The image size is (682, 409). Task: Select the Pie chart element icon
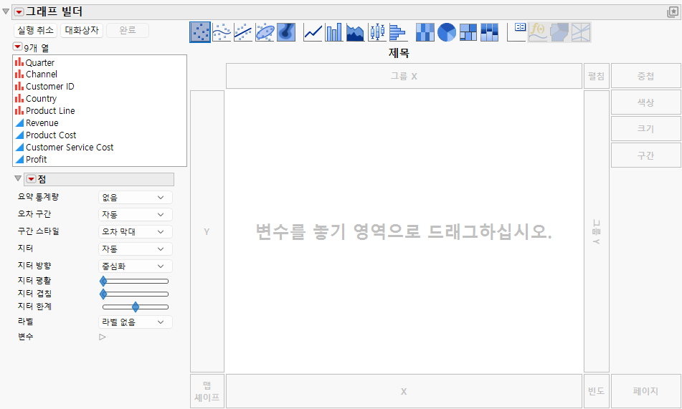point(447,32)
